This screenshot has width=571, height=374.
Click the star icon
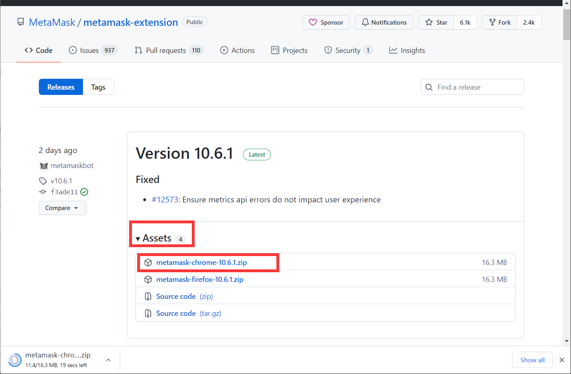tap(429, 22)
